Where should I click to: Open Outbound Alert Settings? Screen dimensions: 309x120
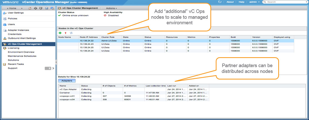22,38
